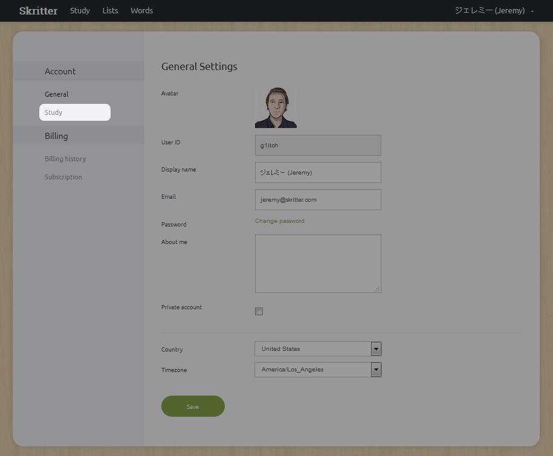The height and width of the screenshot is (456, 553).
Task: Click the Email input field
Action: click(x=318, y=199)
